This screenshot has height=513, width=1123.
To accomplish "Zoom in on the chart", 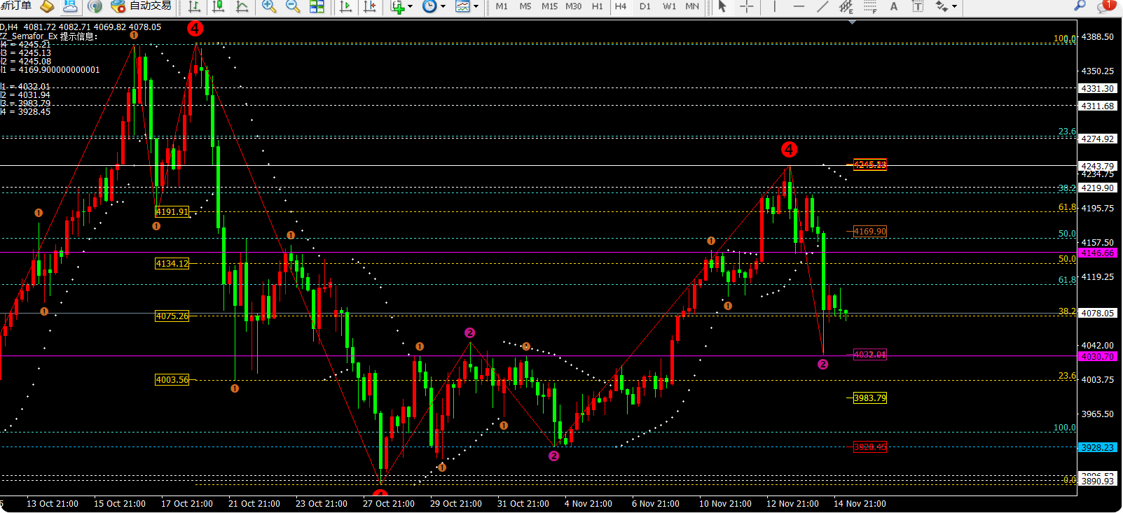I will coord(268,6).
